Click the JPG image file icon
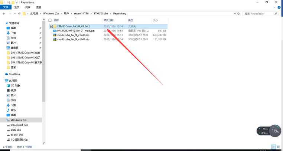This screenshot has width=283, height=151. 55,31
